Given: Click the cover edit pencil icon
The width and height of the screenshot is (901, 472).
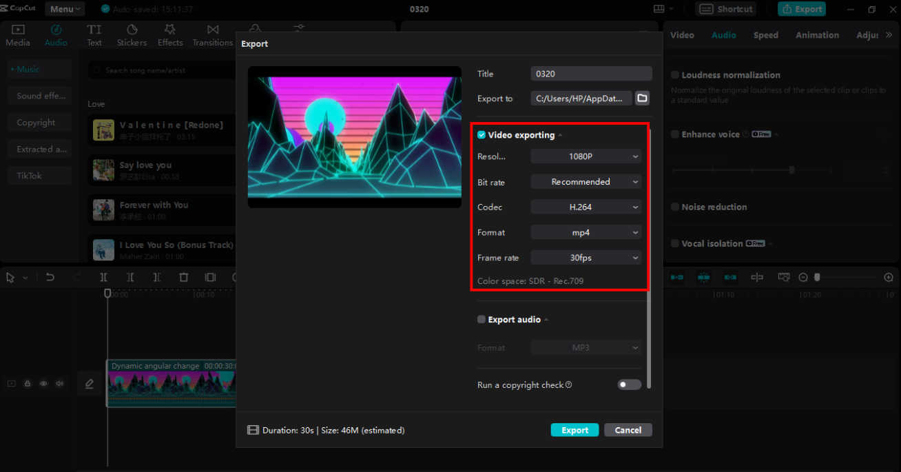Looking at the screenshot, I should click(89, 384).
